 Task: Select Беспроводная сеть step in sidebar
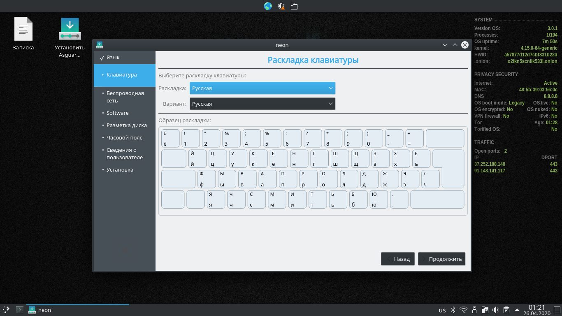click(125, 97)
